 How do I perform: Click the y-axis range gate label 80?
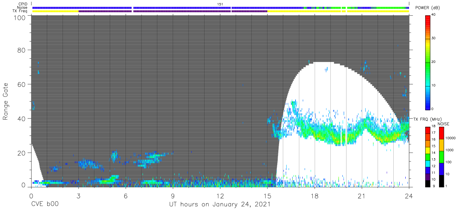pos(21,50)
